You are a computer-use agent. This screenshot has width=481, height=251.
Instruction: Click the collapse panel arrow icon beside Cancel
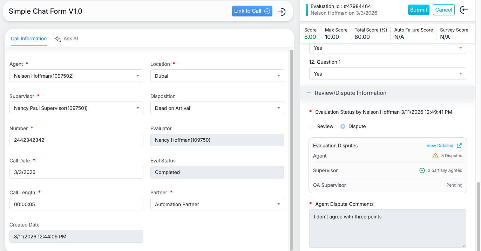pyautogui.click(x=464, y=10)
